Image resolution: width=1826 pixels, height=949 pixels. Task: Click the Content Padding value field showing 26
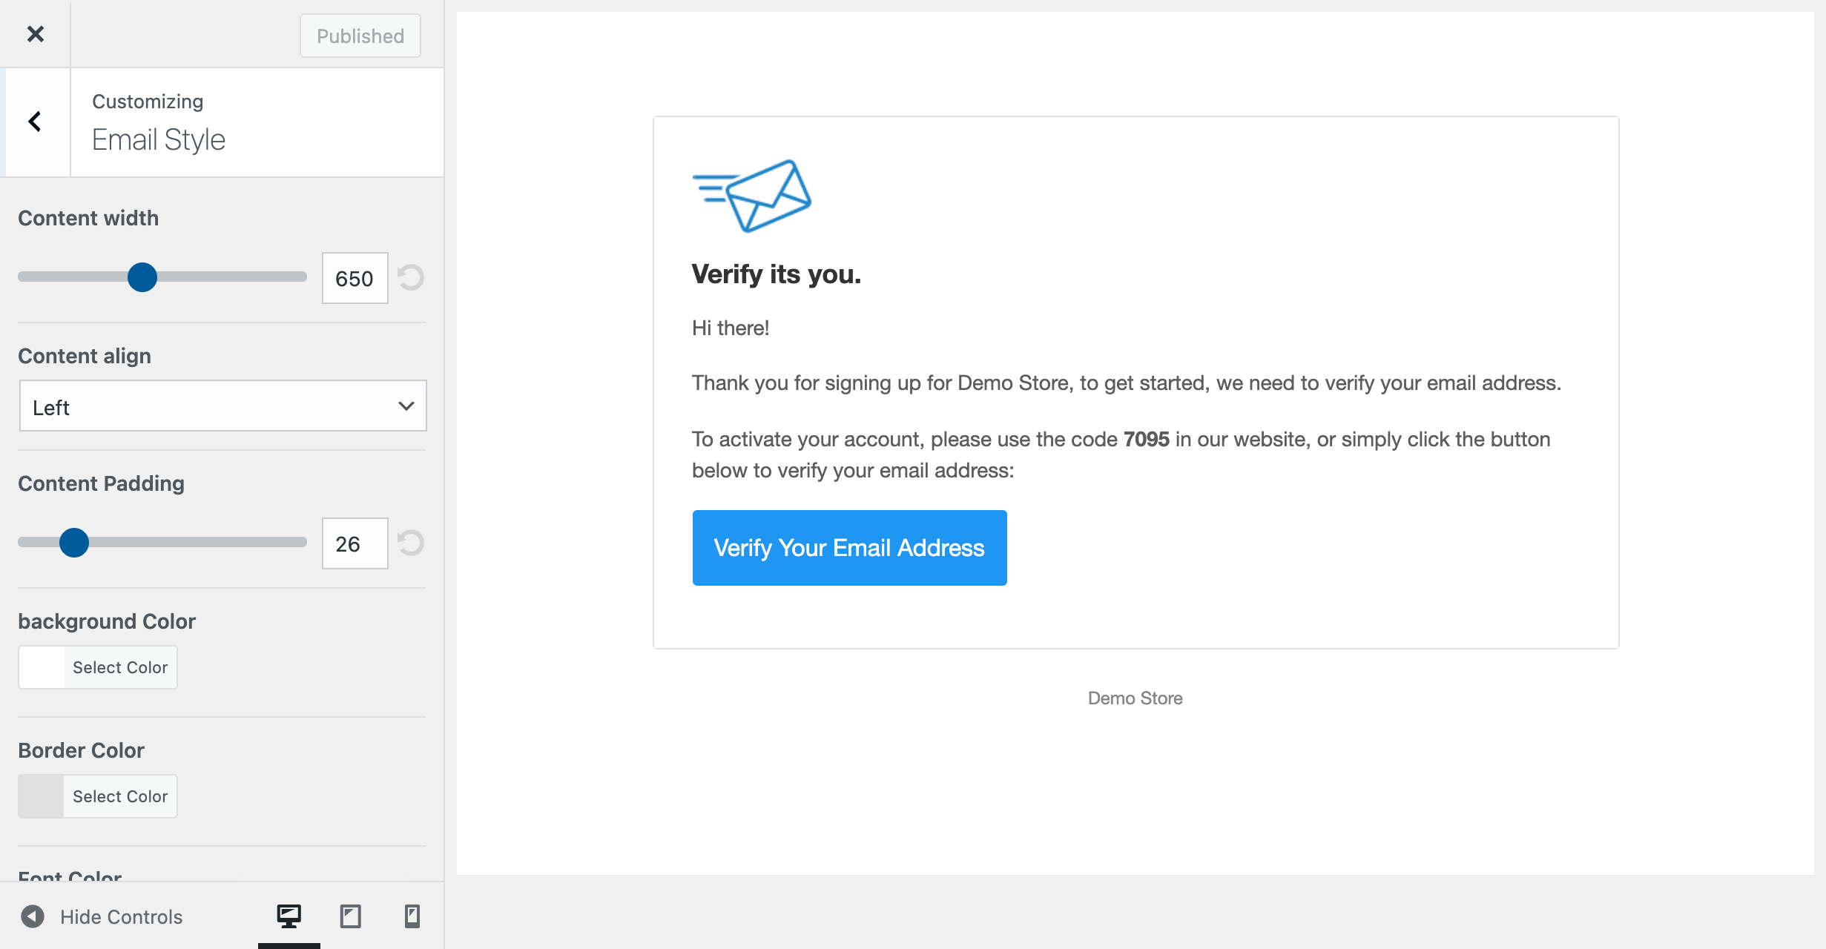(x=354, y=543)
